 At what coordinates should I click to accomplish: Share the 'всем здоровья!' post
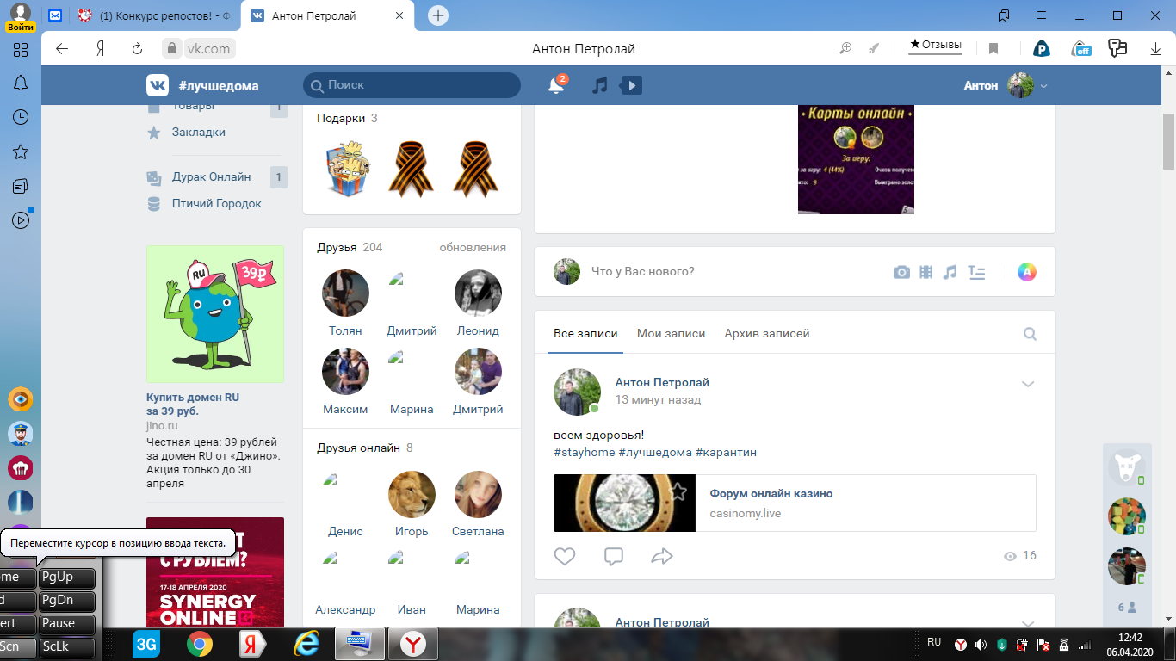662,556
